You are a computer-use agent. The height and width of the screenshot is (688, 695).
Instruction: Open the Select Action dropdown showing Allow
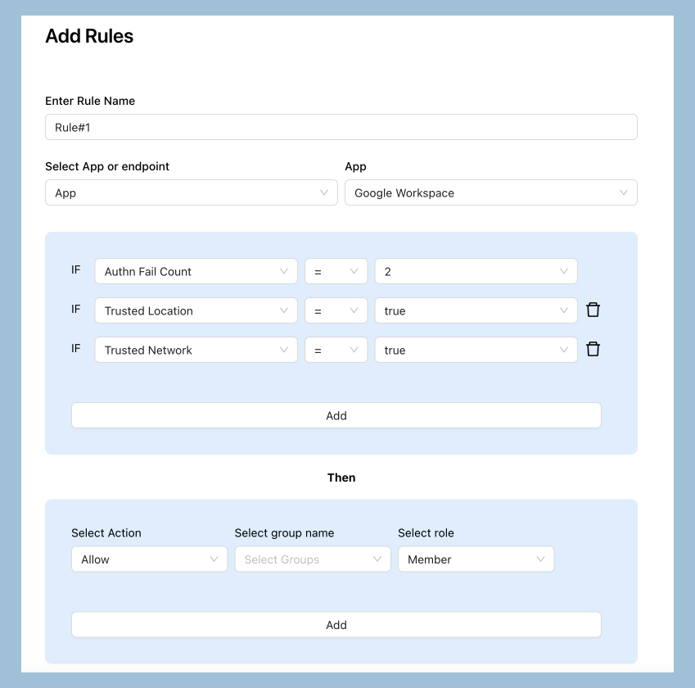[x=149, y=559]
